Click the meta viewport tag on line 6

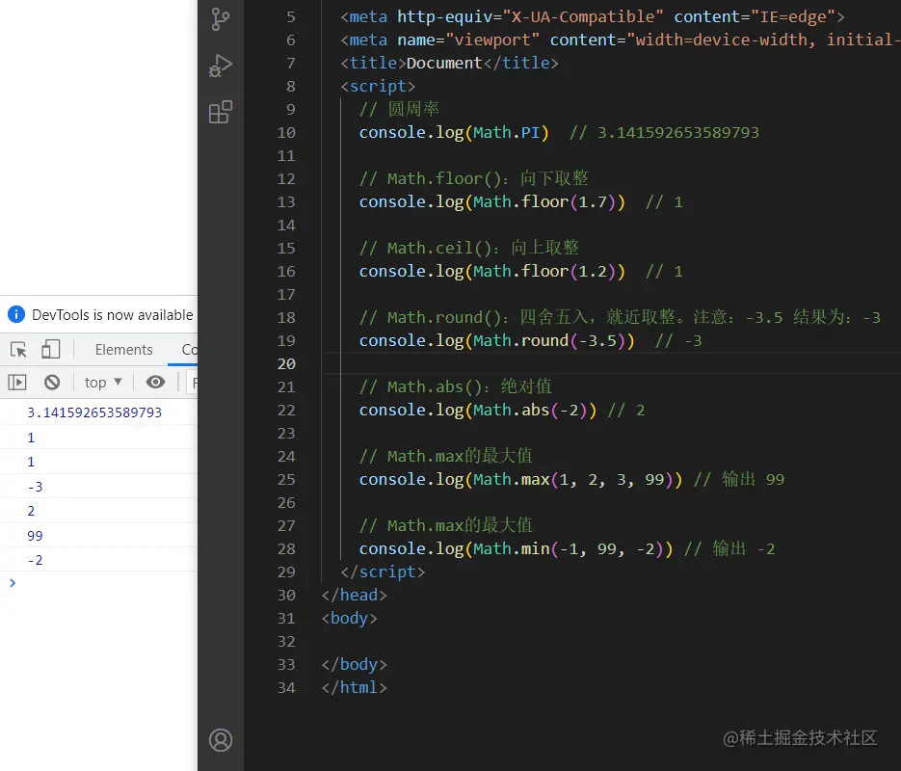click(x=621, y=40)
